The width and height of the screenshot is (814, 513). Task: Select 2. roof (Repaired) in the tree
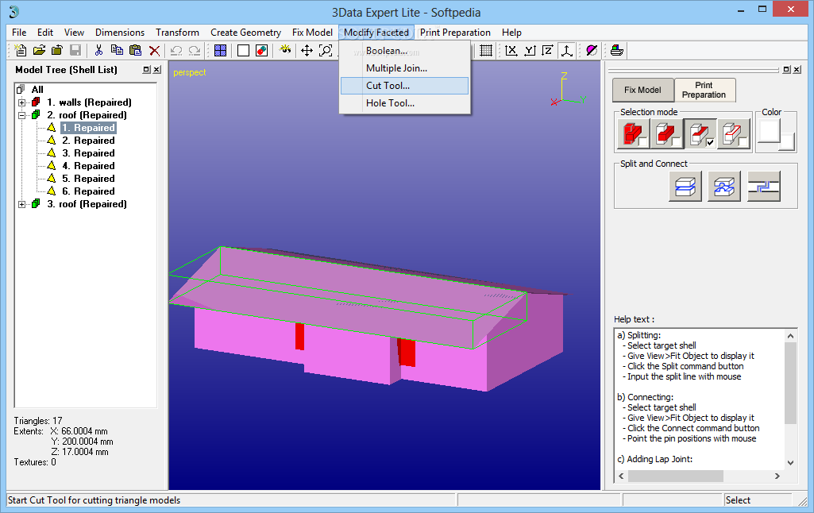(87, 115)
